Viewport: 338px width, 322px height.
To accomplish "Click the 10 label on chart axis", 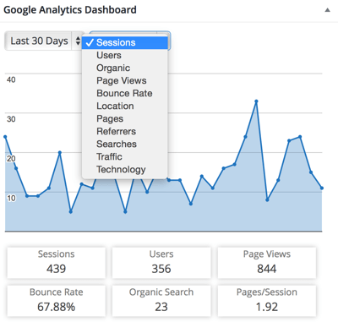I will click(11, 199).
